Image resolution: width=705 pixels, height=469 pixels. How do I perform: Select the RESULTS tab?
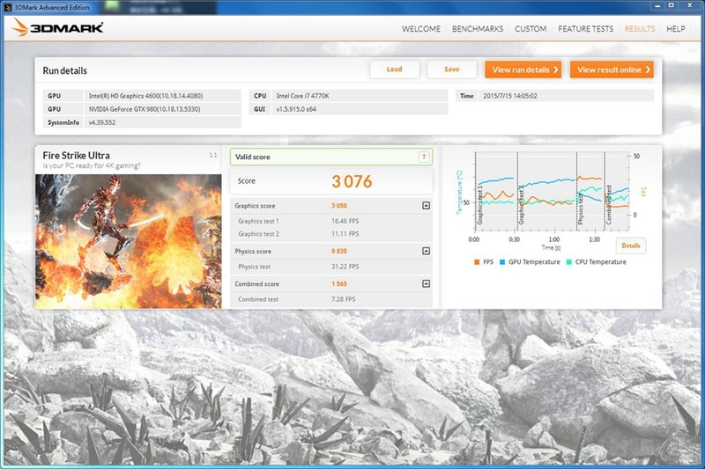click(640, 29)
